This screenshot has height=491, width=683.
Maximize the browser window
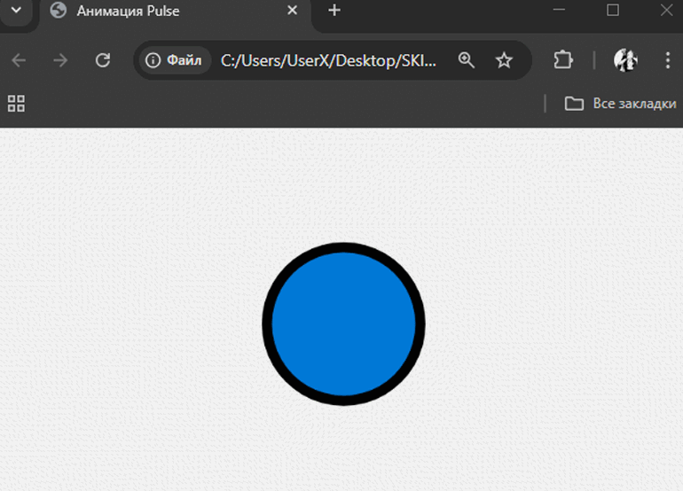coord(613,10)
